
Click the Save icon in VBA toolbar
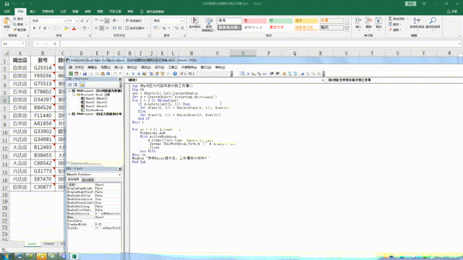85,74
